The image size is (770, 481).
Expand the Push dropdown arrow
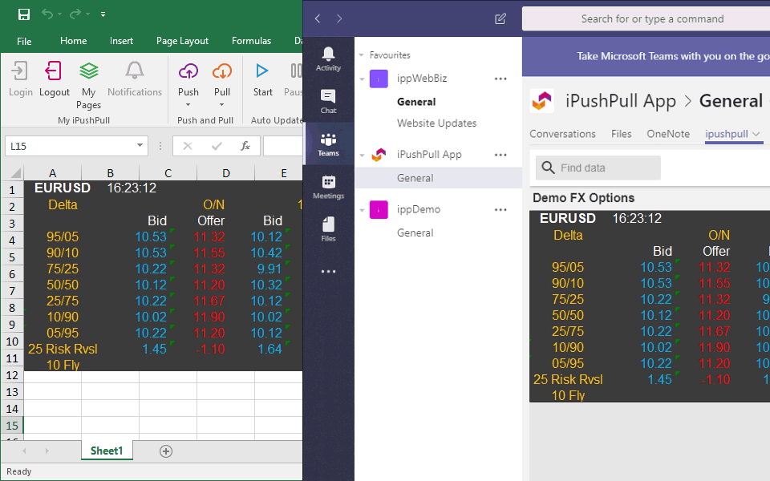(188, 104)
